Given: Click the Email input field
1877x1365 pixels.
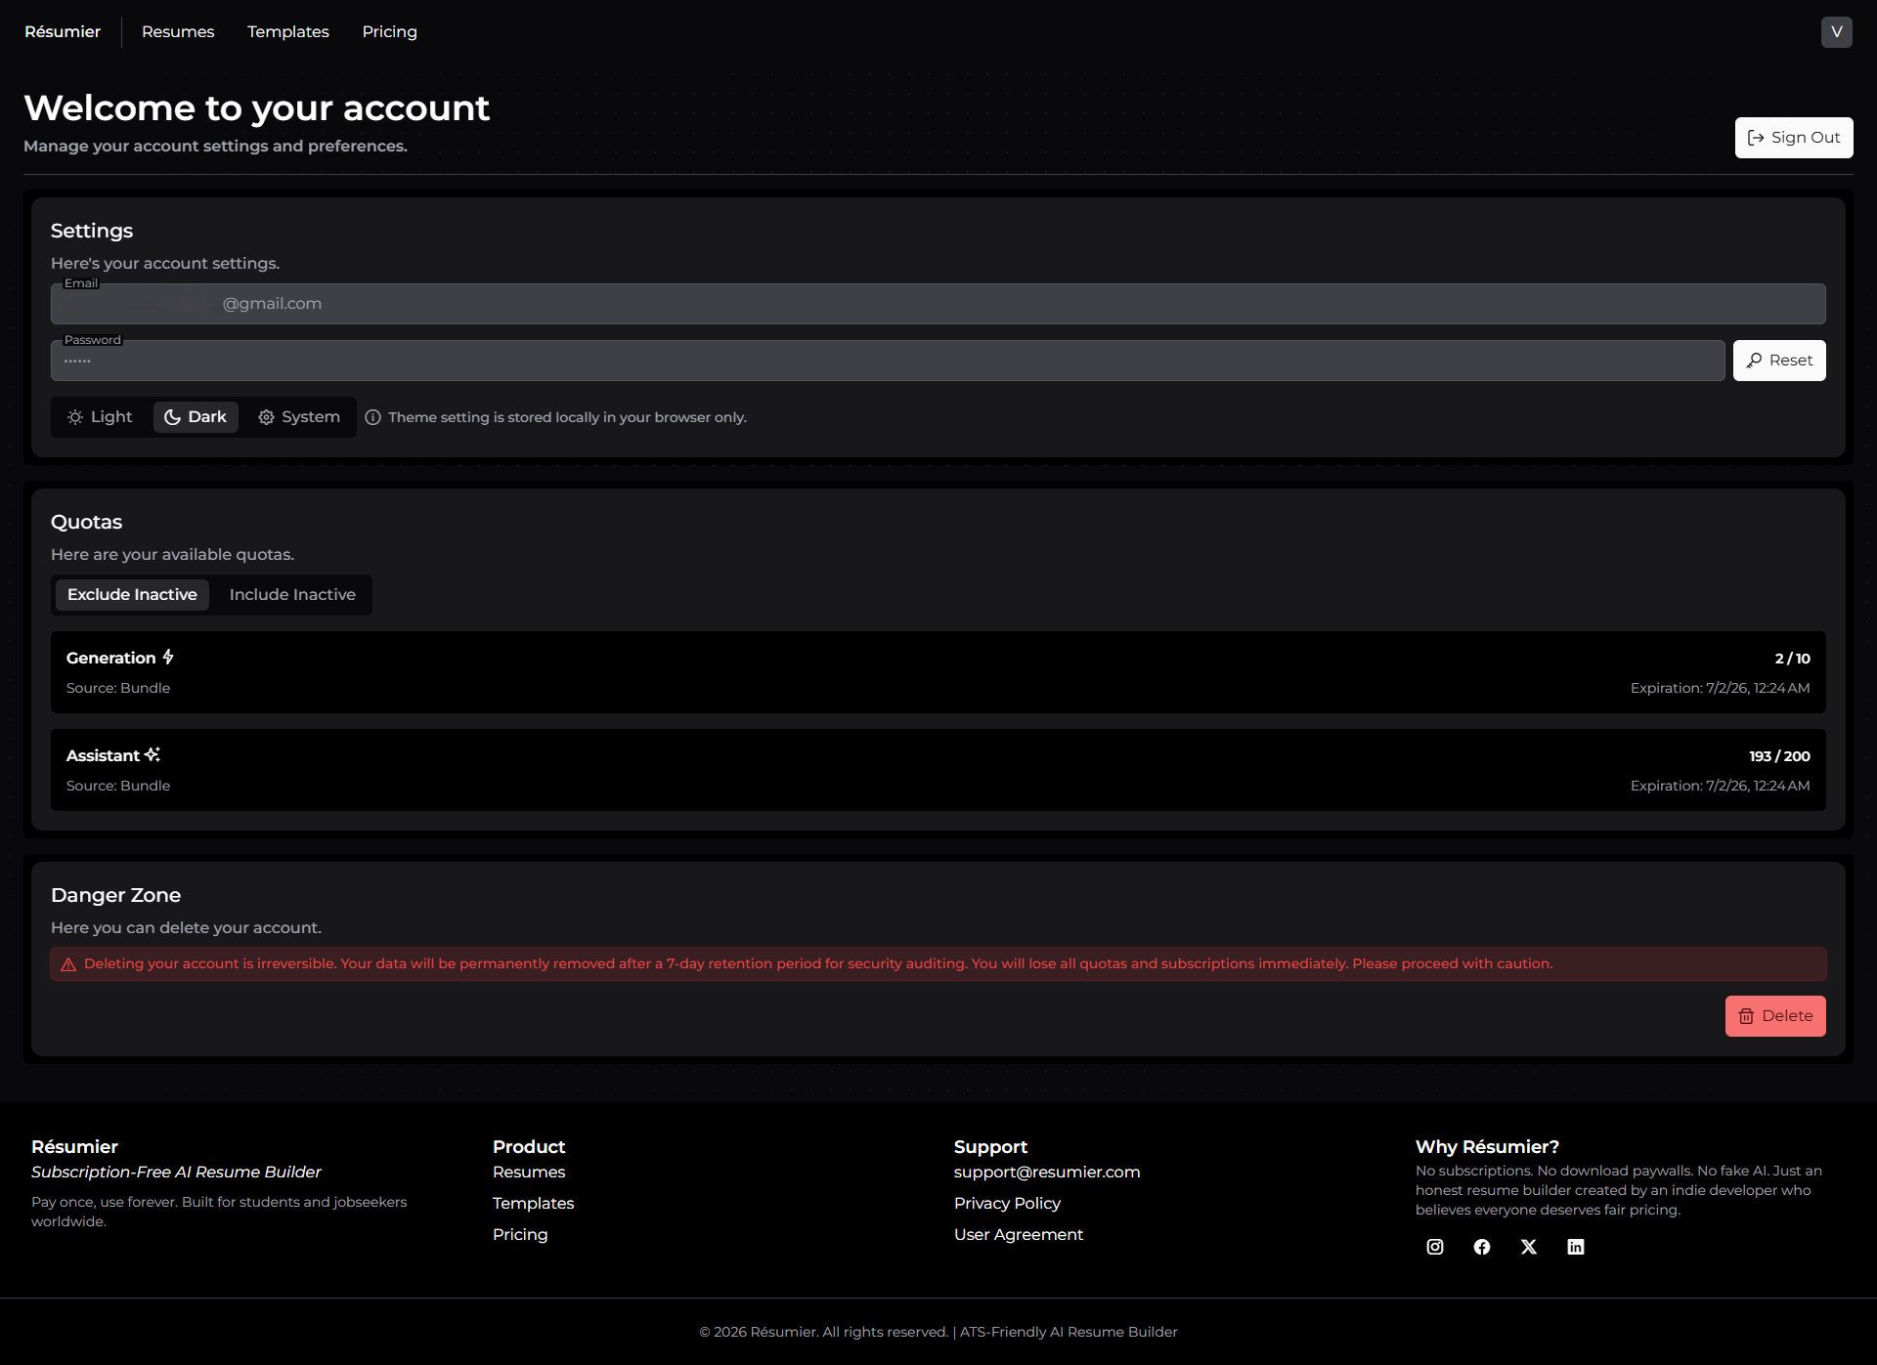Looking at the screenshot, I should pyautogui.click(x=937, y=304).
